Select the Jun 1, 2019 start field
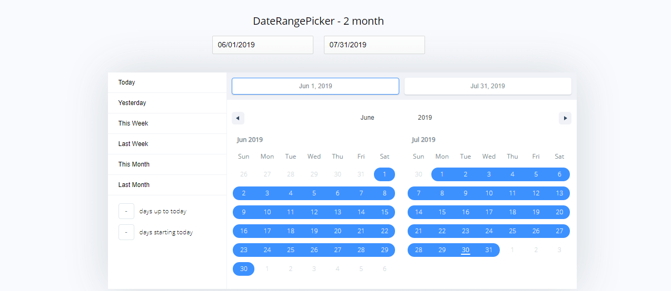The width and height of the screenshot is (671, 291). pyautogui.click(x=315, y=86)
